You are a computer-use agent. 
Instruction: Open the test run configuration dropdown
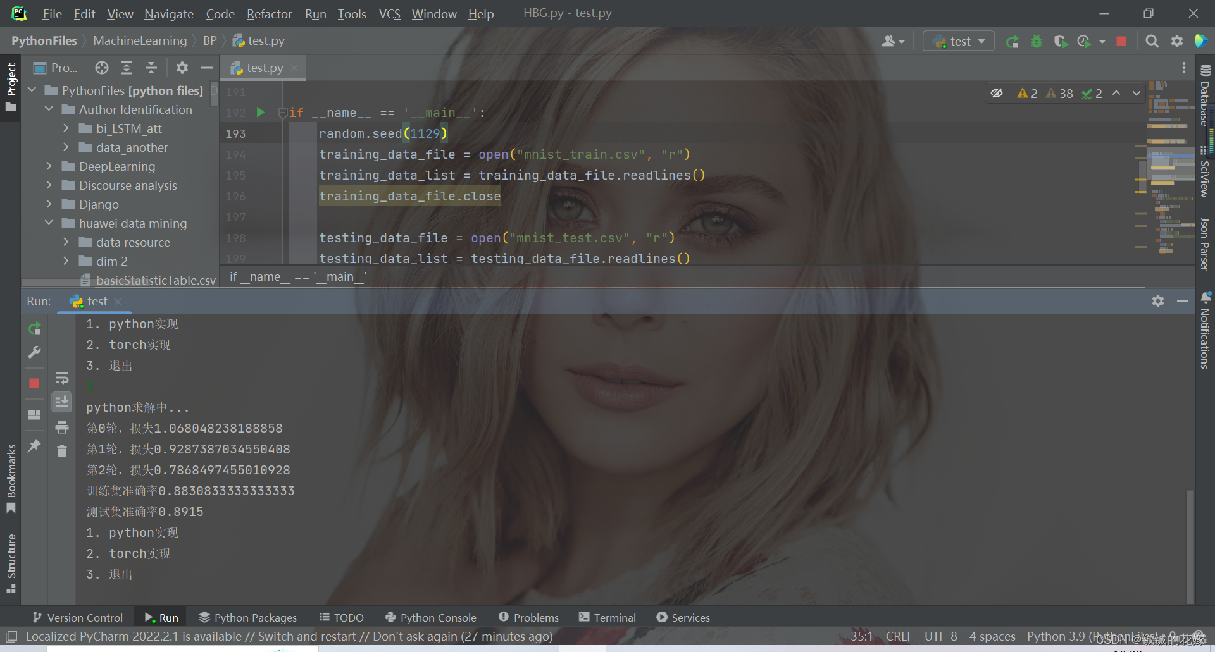pyautogui.click(x=959, y=41)
